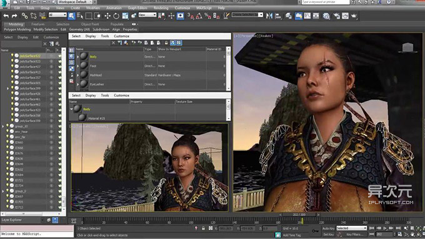Open the Modifiers menu
425x239 pixels.
point(93,8)
